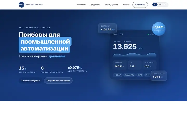Click the PSA · PROMSENSAUTOMATION eyebrow text
This screenshot has width=187, height=117.
click(x=35, y=28)
